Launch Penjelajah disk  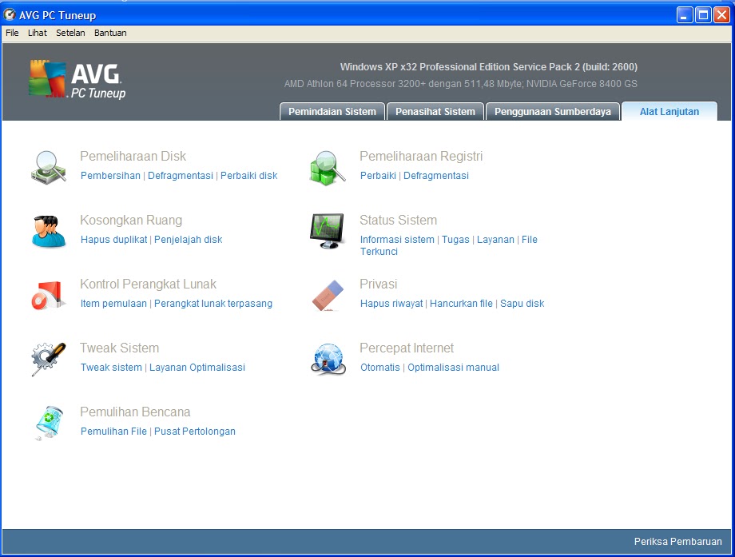[189, 240]
